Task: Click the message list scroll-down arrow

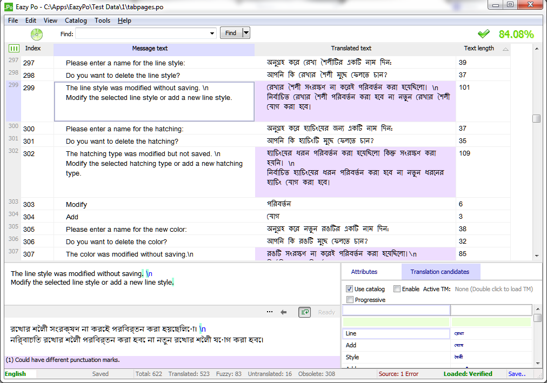Action: pyautogui.click(x=537, y=256)
